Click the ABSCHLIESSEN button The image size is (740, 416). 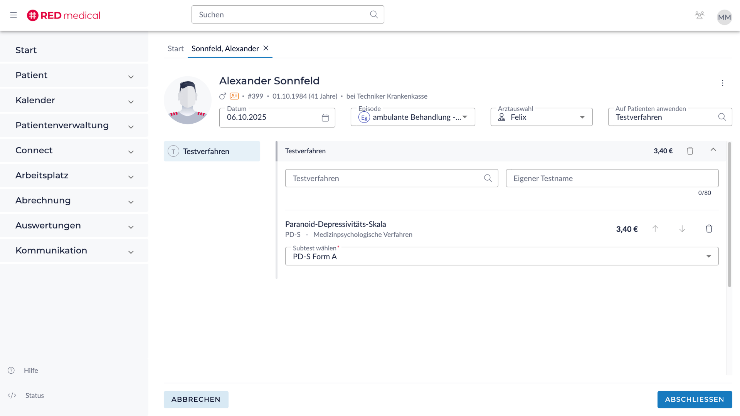point(694,399)
